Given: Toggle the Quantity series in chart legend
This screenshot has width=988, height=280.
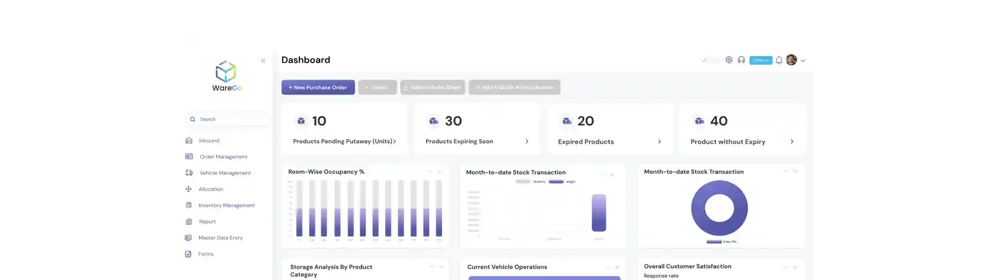Looking at the screenshot, I should coord(531,182).
